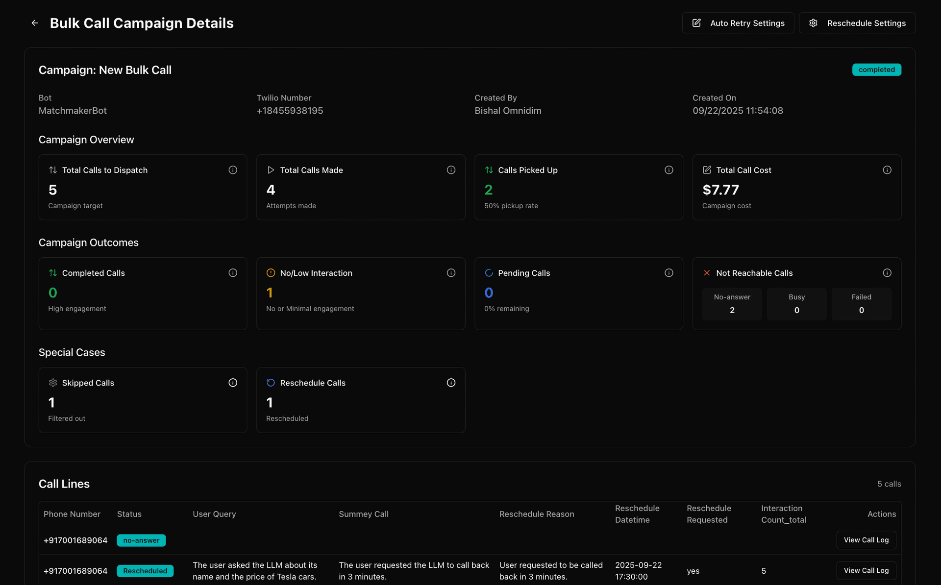941x585 pixels.
Task: Click the no-answer status badge
Action: pyautogui.click(x=141, y=540)
